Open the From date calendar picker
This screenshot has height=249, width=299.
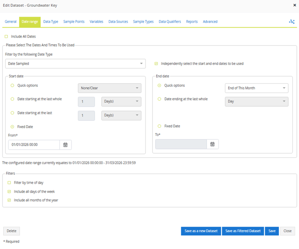click(x=66, y=145)
